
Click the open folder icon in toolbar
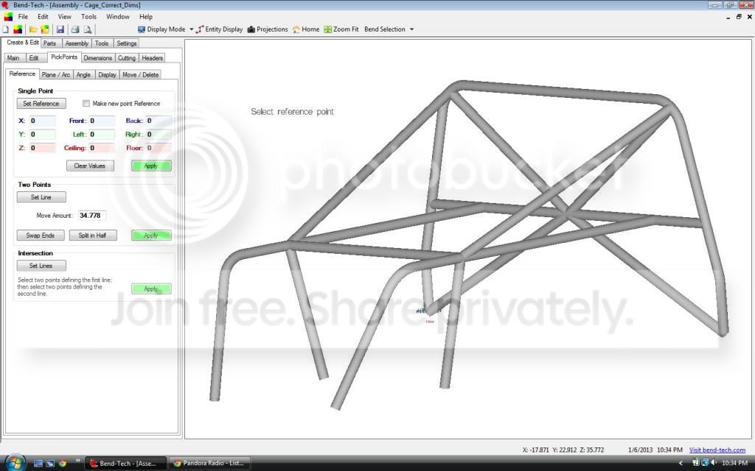tap(33, 29)
